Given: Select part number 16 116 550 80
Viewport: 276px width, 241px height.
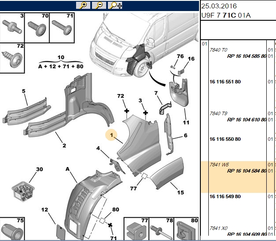Looking at the screenshot, I should point(225,139).
